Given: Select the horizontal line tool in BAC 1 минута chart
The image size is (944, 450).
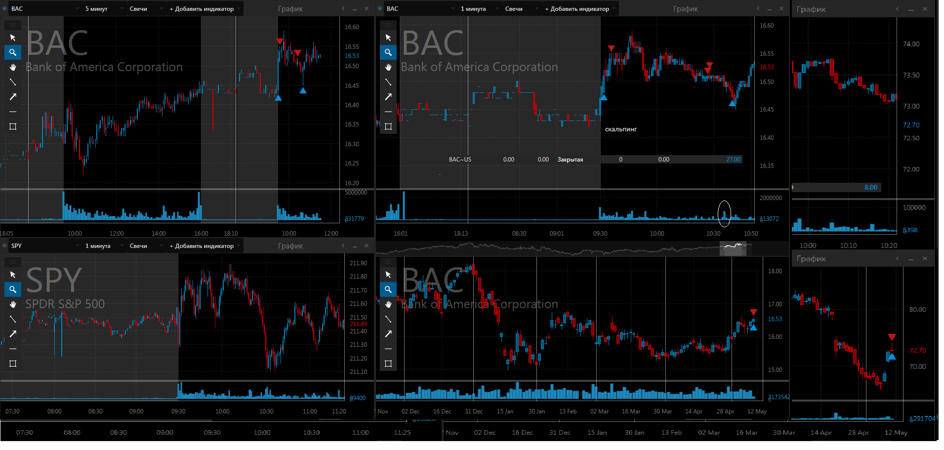Looking at the screenshot, I should click(x=388, y=112).
